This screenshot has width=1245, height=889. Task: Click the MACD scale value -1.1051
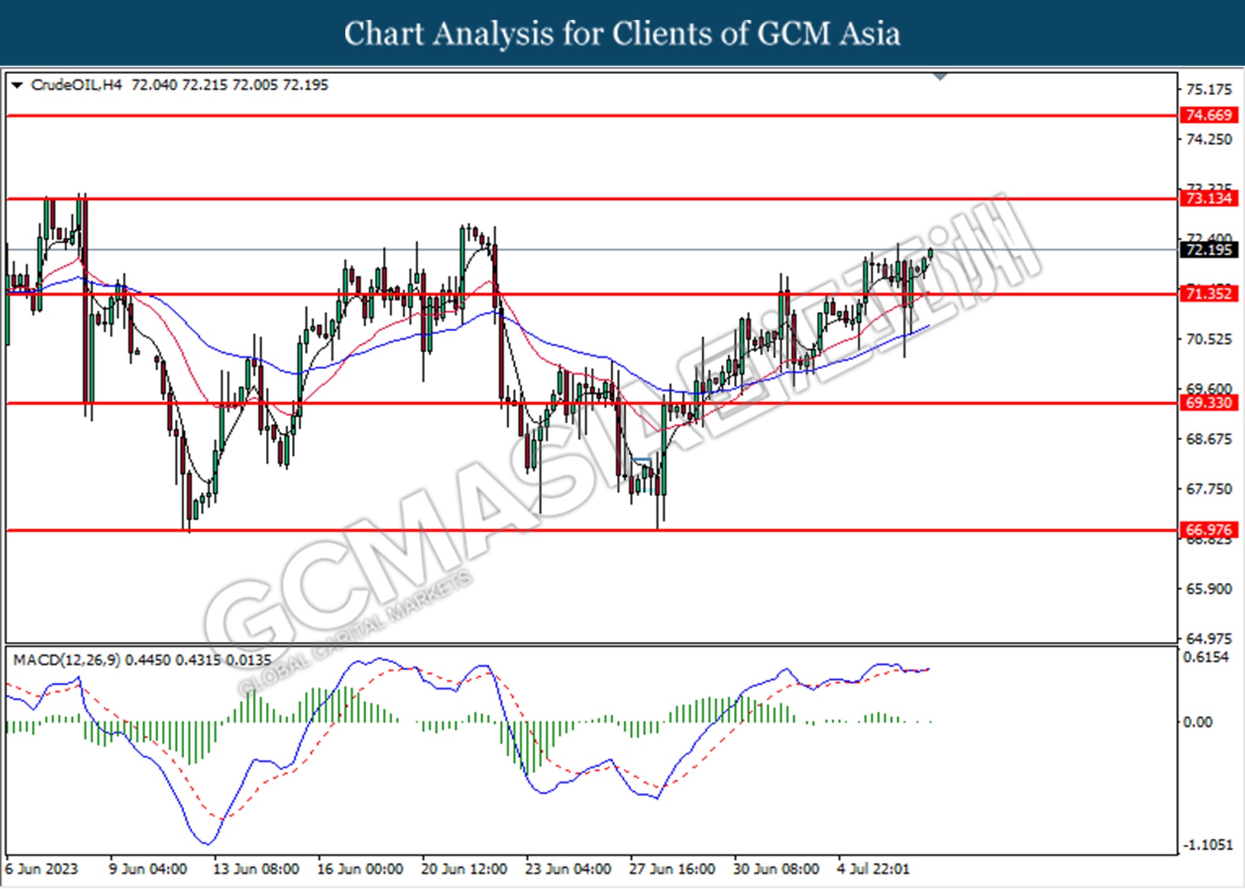click(x=1208, y=845)
